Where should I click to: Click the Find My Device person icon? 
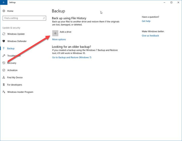coord(4,77)
